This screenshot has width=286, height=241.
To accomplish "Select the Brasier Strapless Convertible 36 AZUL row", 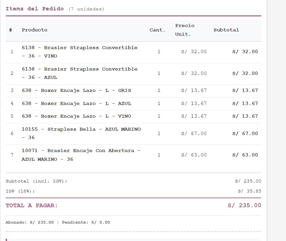I will (x=80, y=73).
